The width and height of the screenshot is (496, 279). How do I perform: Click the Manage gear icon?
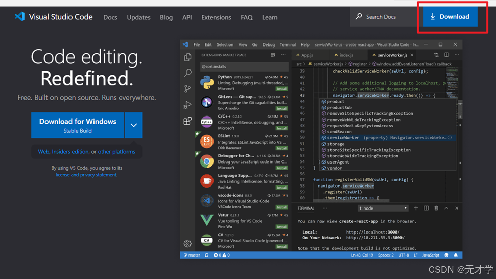[187, 243]
